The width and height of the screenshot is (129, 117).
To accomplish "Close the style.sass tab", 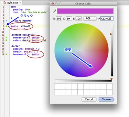I will (x=20, y=3).
